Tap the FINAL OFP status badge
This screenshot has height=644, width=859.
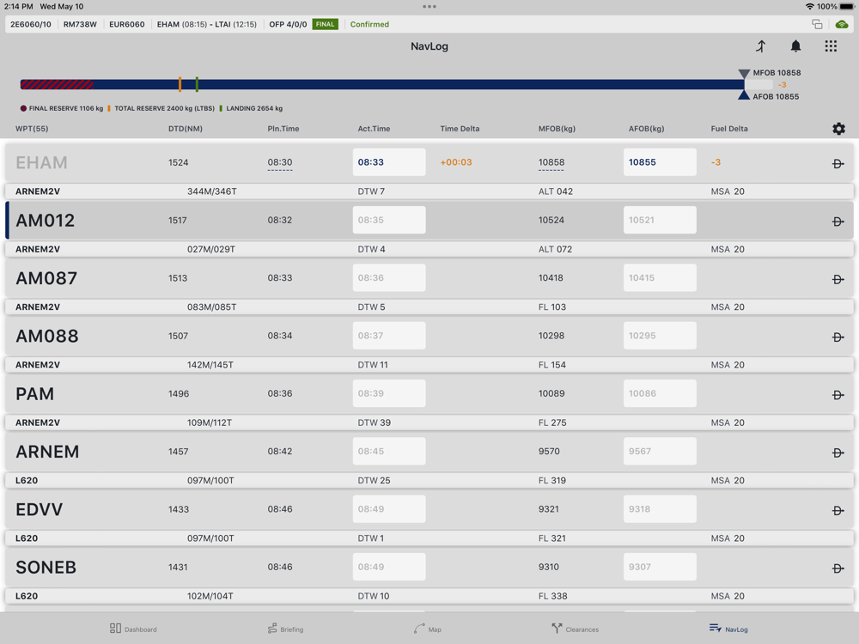325,24
